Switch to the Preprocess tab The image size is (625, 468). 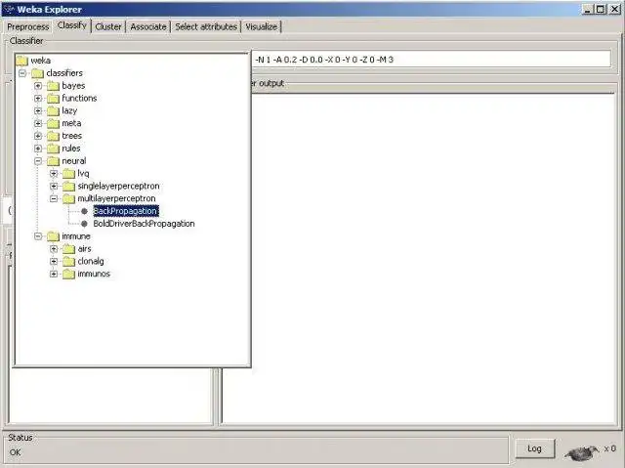28,26
